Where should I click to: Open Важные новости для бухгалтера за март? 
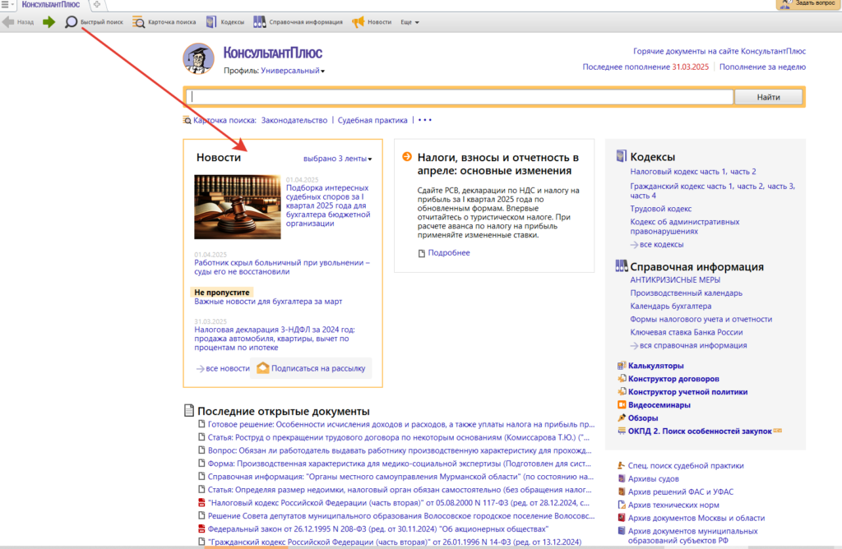(268, 302)
